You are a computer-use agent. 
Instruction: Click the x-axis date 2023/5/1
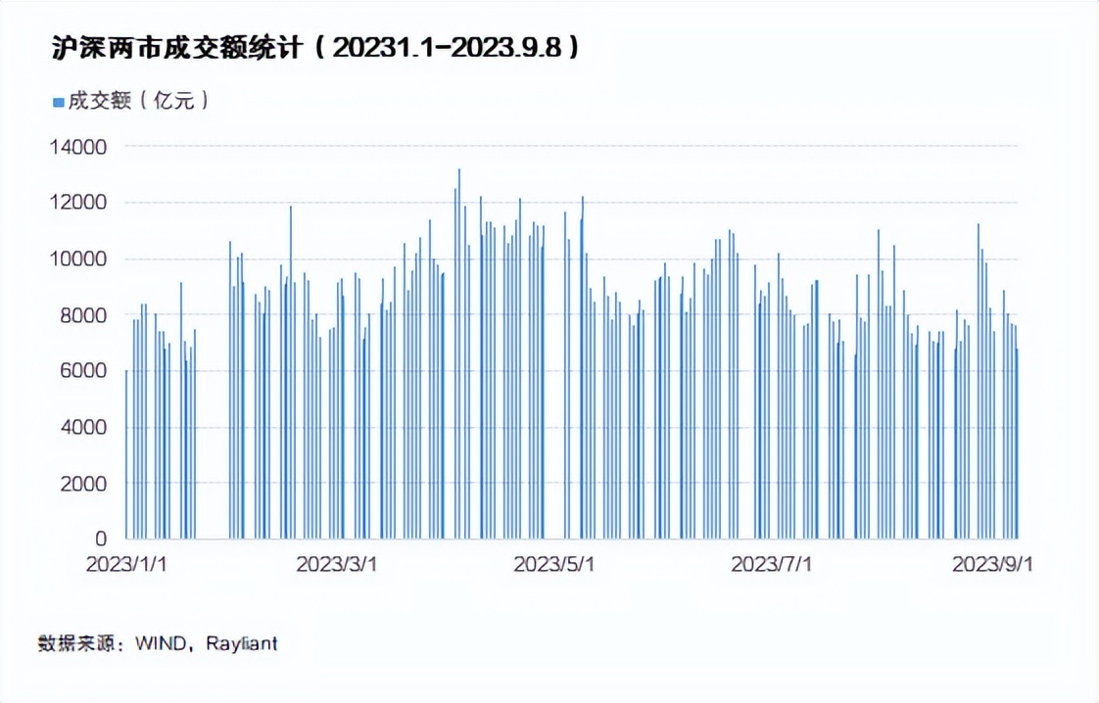pos(553,564)
